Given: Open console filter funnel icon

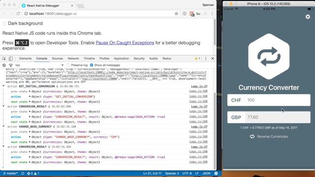Looking at the screenshot, I should tap(11, 65).
